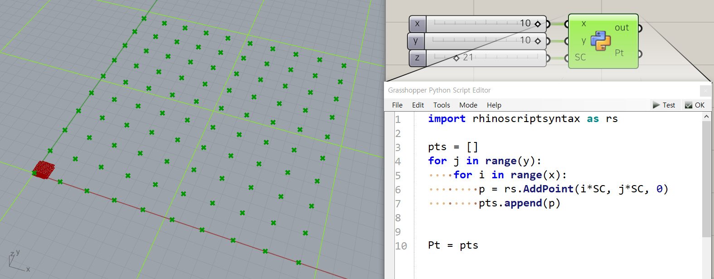Click the x input parameter on Python component
The height and width of the screenshot is (279, 714).
pyautogui.click(x=583, y=24)
